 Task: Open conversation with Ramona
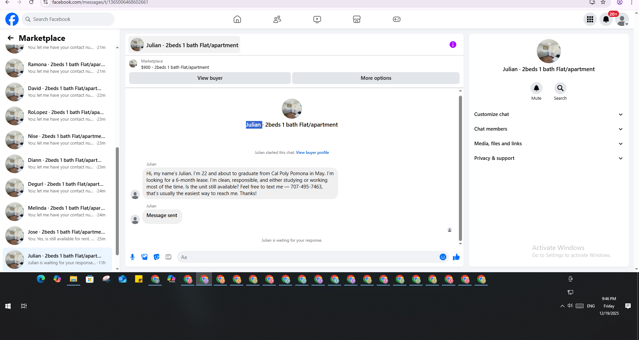[57, 68]
